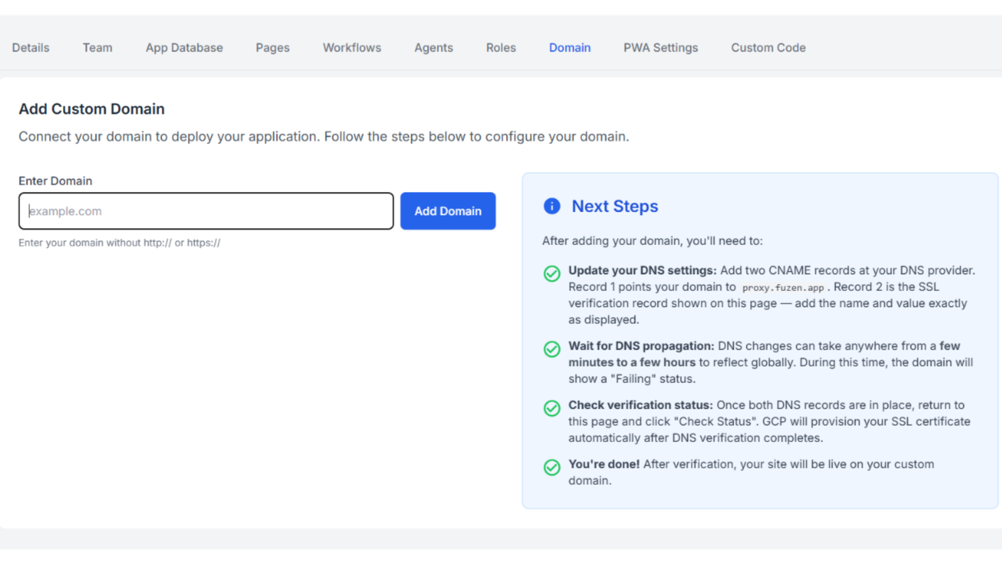Image resolution: width=1002 pixels, height=563 pixels.
Task: Click the checkmark icon for Check verification status
Action: (552, 408)
